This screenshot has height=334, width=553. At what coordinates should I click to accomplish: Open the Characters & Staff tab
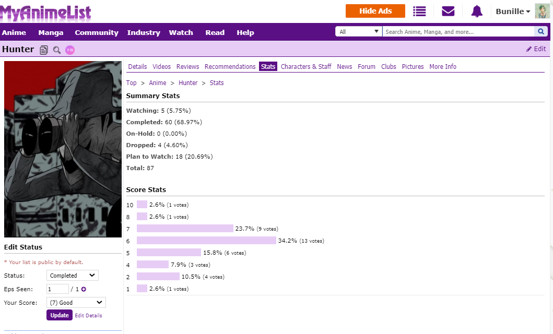click(306, 66)
